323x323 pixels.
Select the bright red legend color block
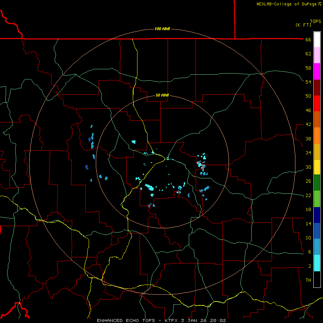click(x=317, y=103)
